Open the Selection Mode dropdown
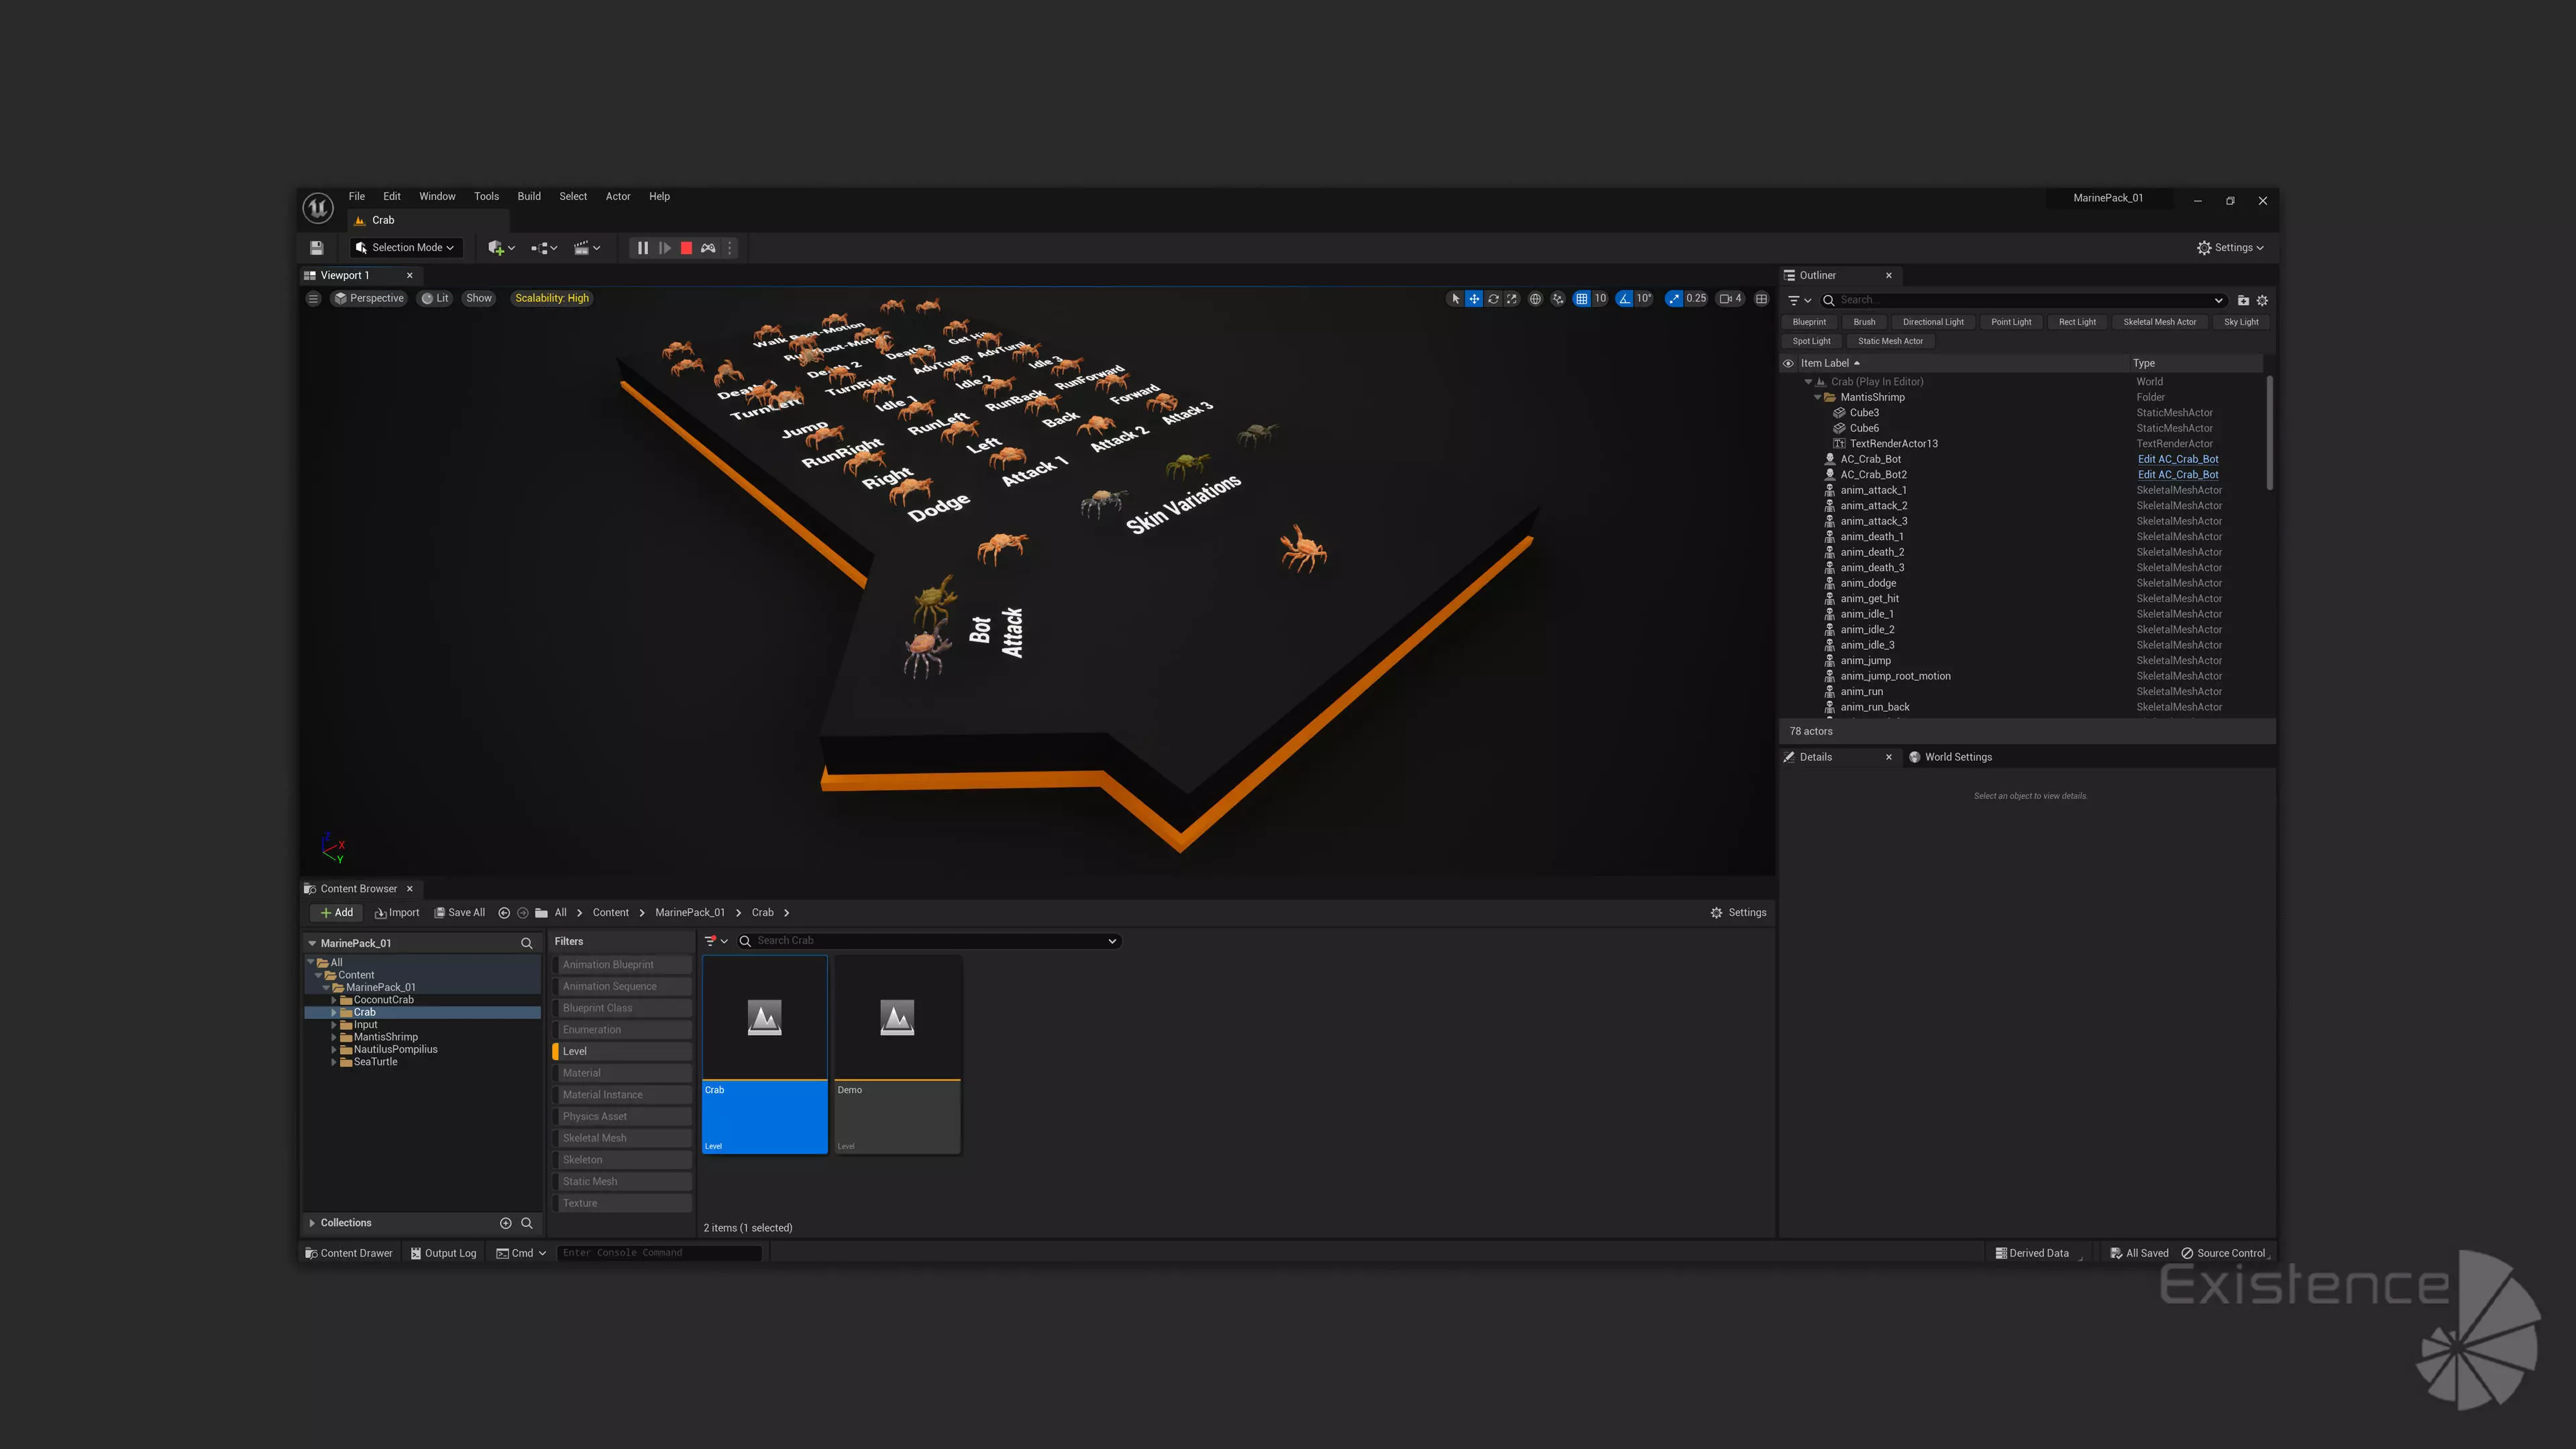 coord(406,248)
